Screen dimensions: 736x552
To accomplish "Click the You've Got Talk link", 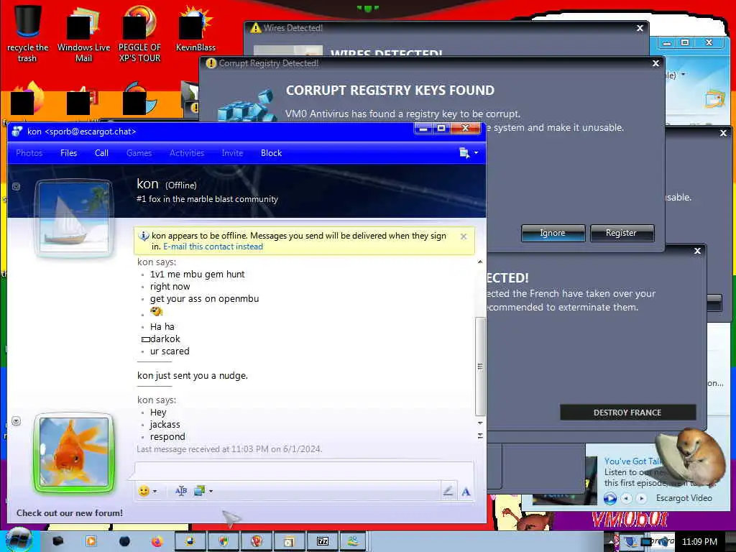I will (632, 461).
